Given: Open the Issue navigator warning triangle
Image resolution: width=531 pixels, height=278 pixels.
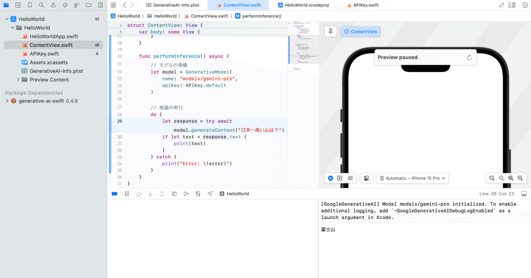Looking at the screenshot, I should click(x=53, y=5).
